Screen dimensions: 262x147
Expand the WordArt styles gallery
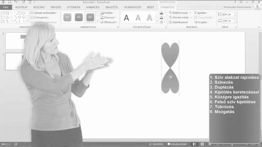157,22
